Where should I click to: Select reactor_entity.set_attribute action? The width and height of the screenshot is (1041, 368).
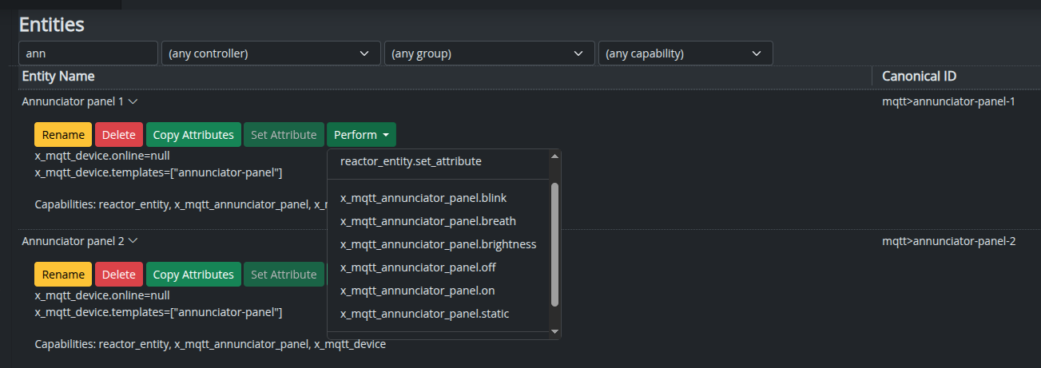411,161
